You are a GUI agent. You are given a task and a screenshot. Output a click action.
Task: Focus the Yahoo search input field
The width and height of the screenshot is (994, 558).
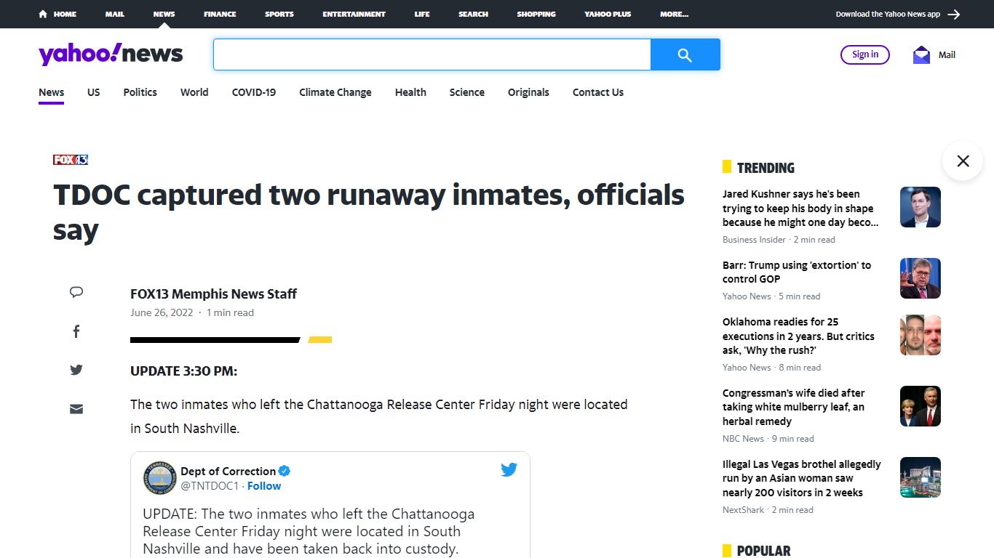tap(432, 54)
